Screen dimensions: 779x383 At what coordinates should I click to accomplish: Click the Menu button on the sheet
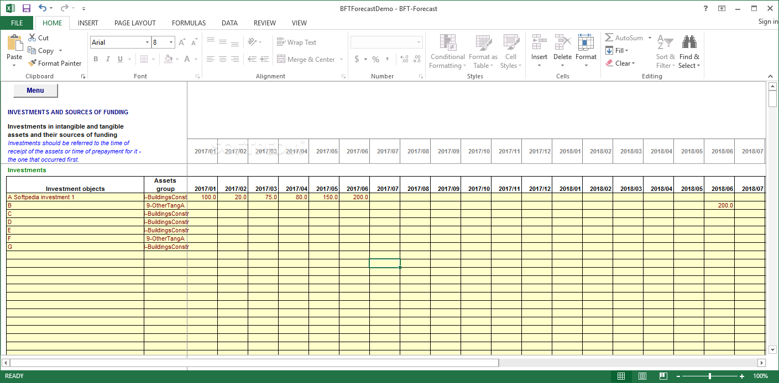pos(35,91)
